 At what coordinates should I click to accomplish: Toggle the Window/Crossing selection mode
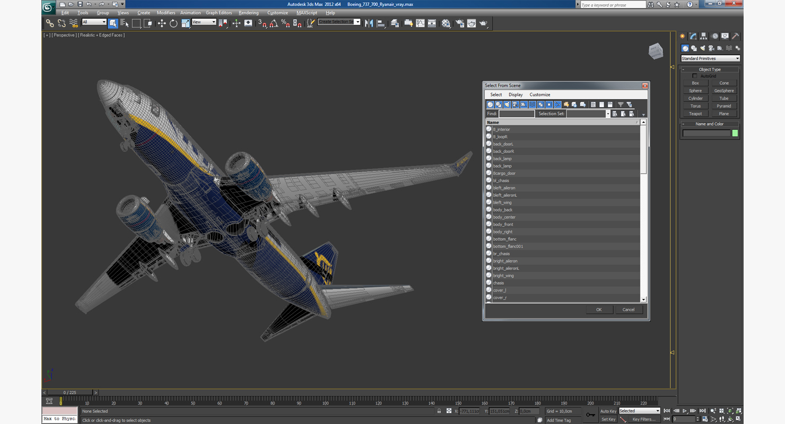(148, 23)
